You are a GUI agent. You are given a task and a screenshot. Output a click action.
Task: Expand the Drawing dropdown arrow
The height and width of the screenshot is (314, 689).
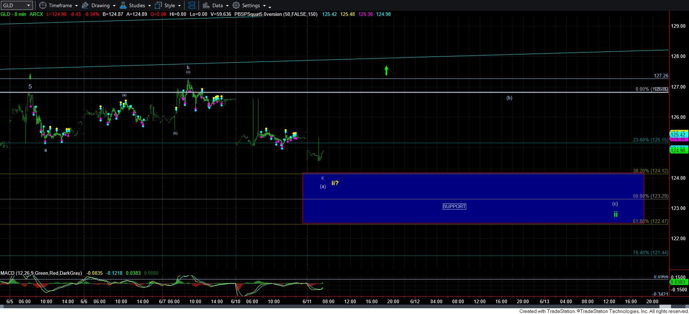(x=114, y=6)
